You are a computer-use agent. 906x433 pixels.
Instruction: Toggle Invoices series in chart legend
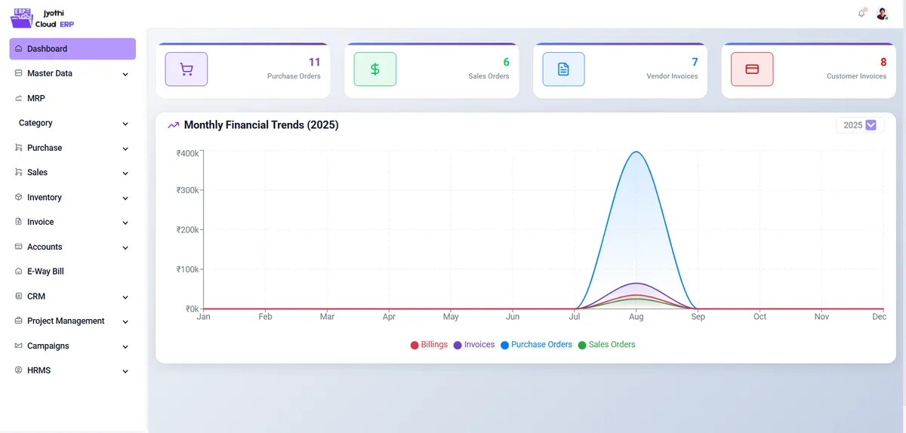473,345
